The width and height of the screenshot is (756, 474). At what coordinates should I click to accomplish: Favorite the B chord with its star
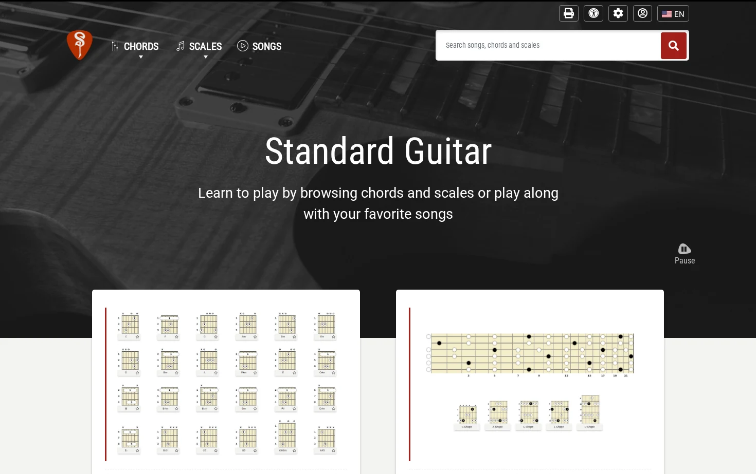point(137,409)
